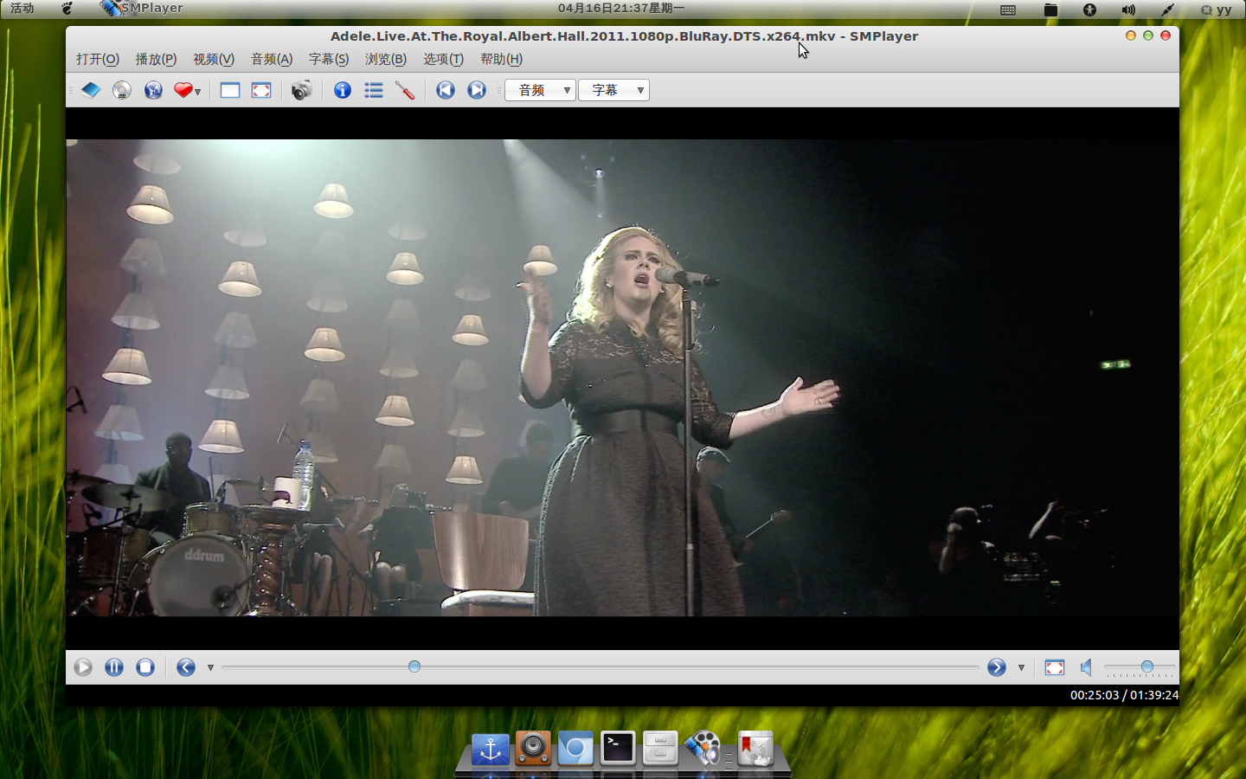Viewport: 1246px width, 779px height.
Task: Adjust the volume slider handle
Action: [1147, 666]
